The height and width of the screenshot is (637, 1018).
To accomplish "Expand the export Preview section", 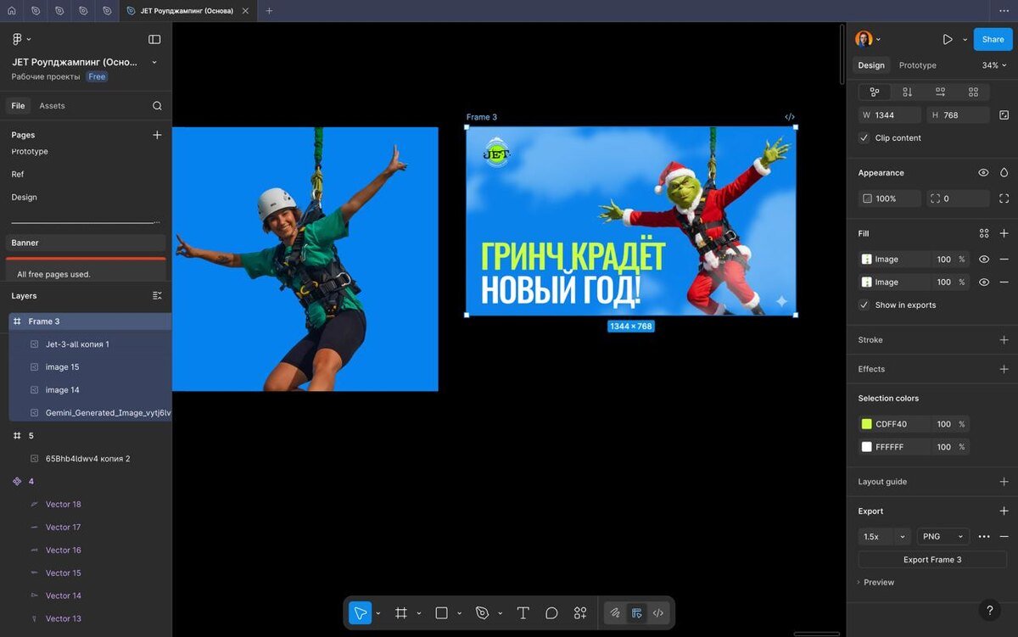I will click(x=875, y=583).
